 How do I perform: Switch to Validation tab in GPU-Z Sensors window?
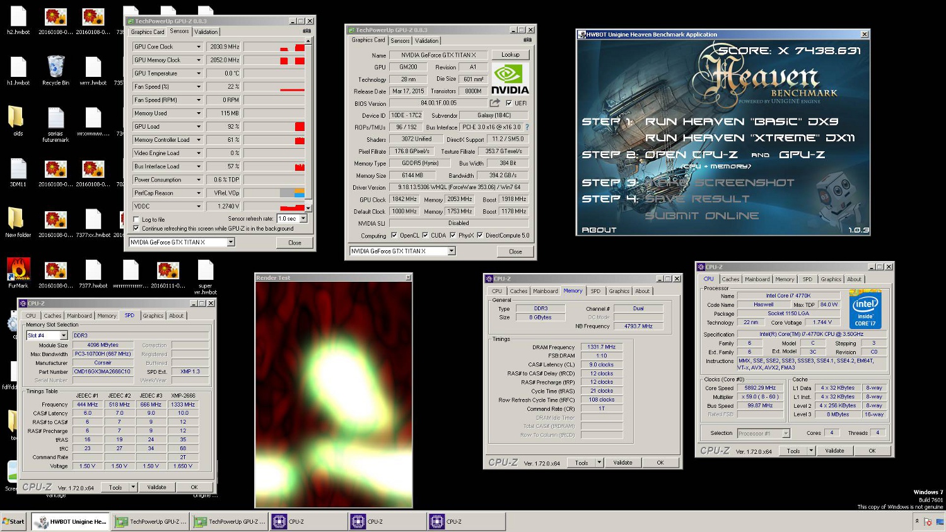coord(206,32)
